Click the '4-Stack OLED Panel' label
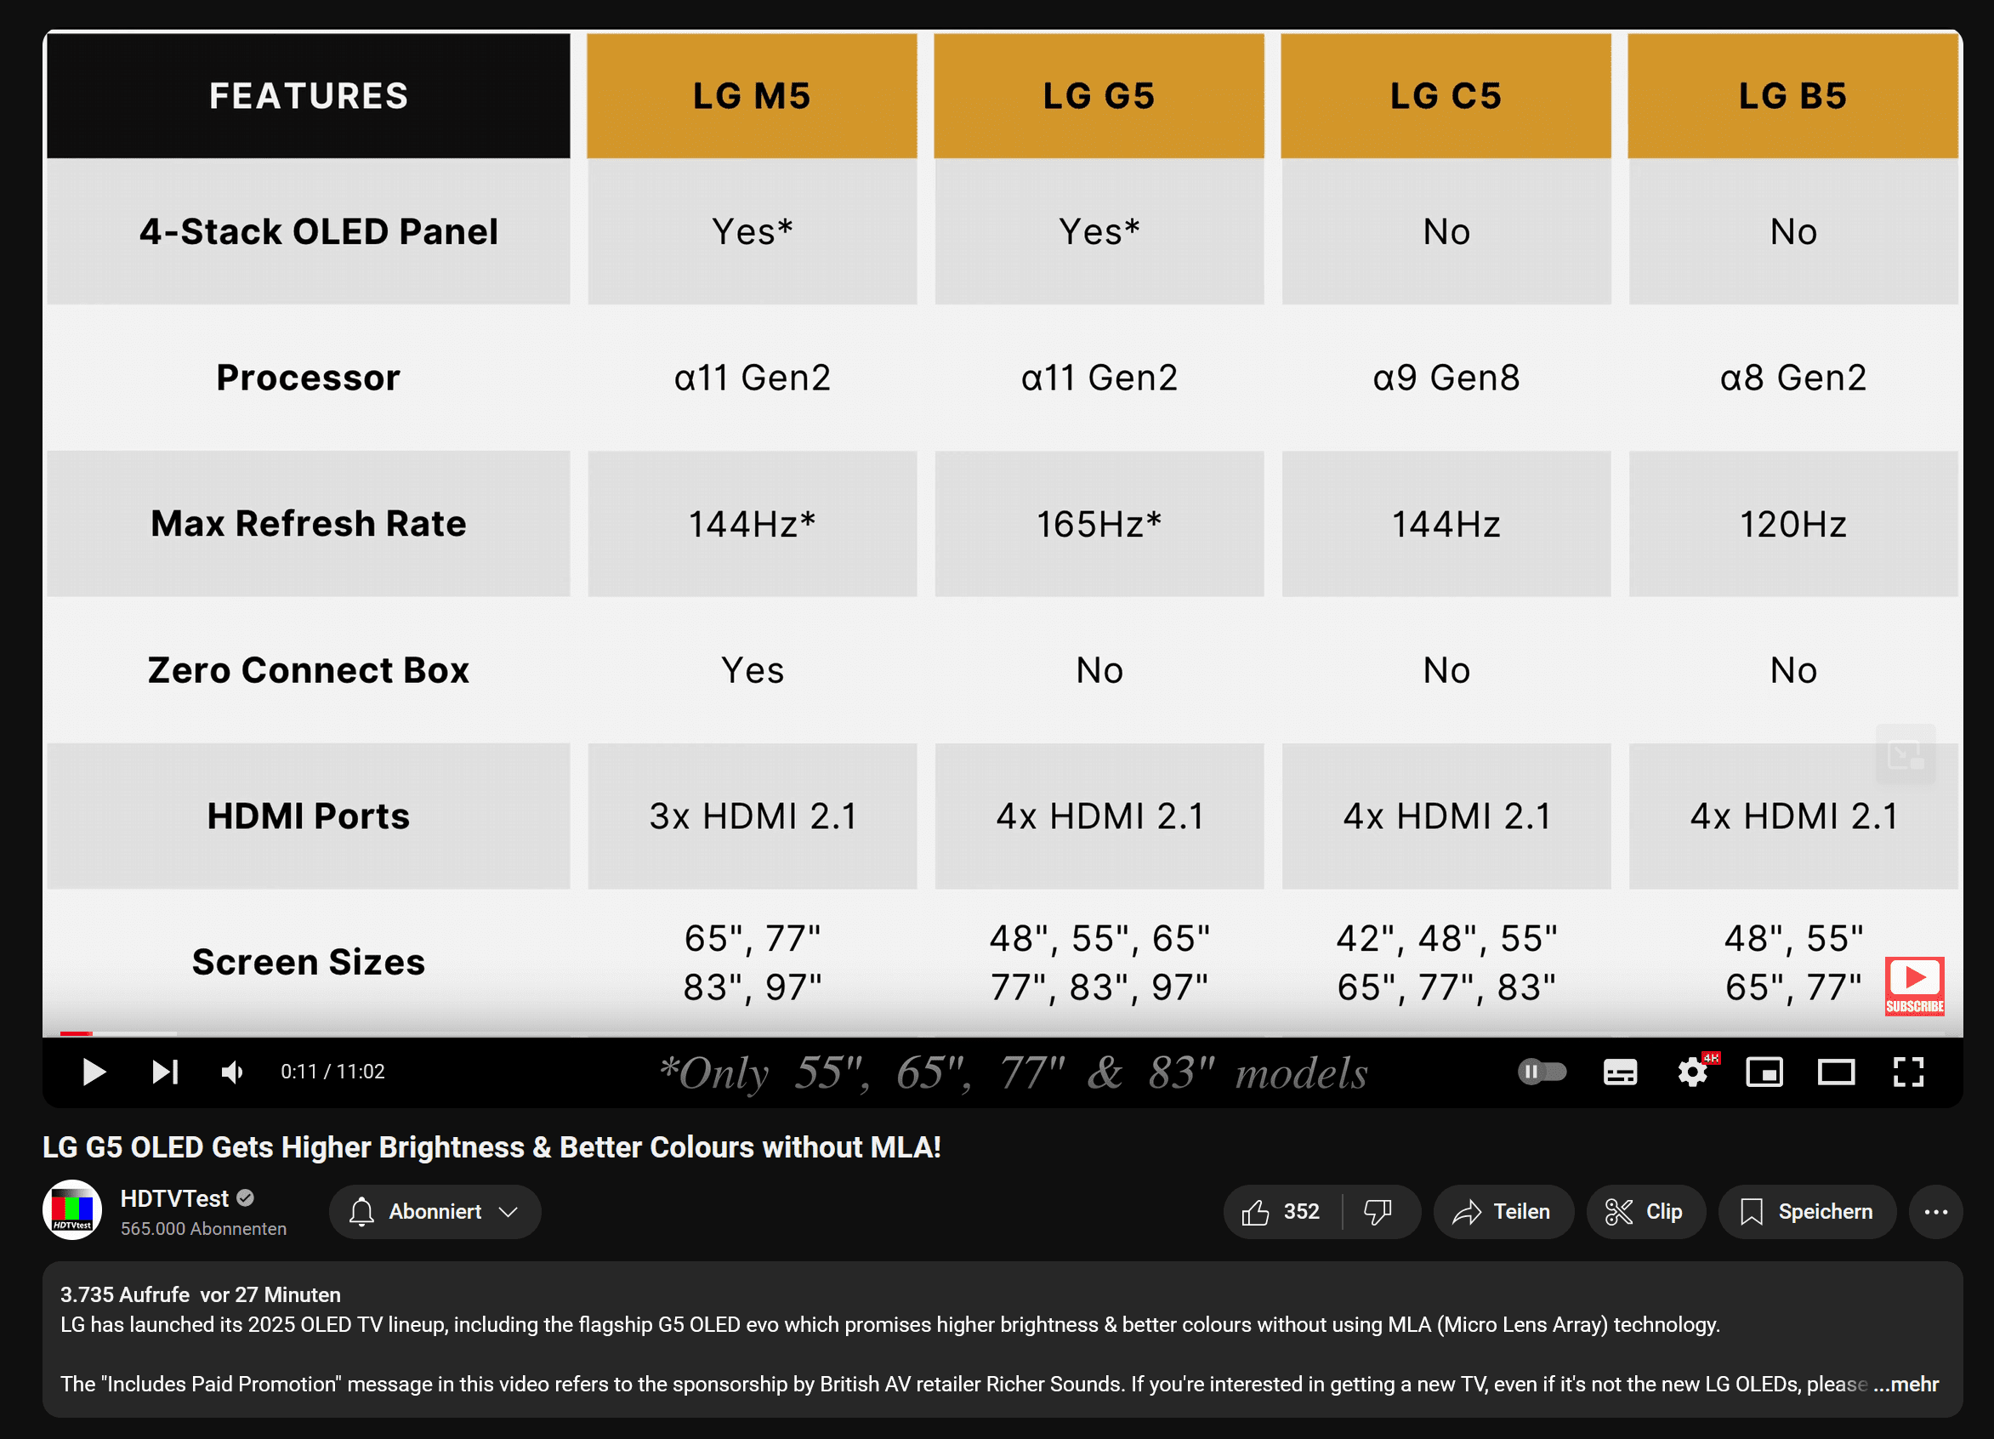 coord(318,231)
